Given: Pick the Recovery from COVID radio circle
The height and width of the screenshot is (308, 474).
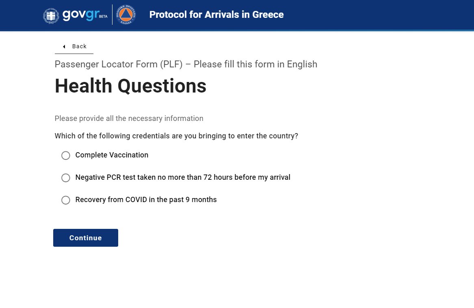Looking at the screenshot, I should pos(66,200).
